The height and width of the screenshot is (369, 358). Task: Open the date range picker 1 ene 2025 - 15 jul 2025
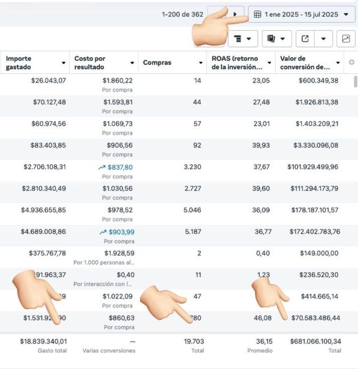(x=302, y=15)
